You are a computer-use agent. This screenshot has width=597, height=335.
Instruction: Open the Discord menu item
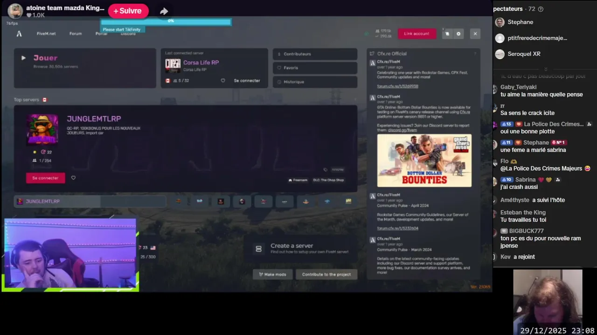click(128, 33)
